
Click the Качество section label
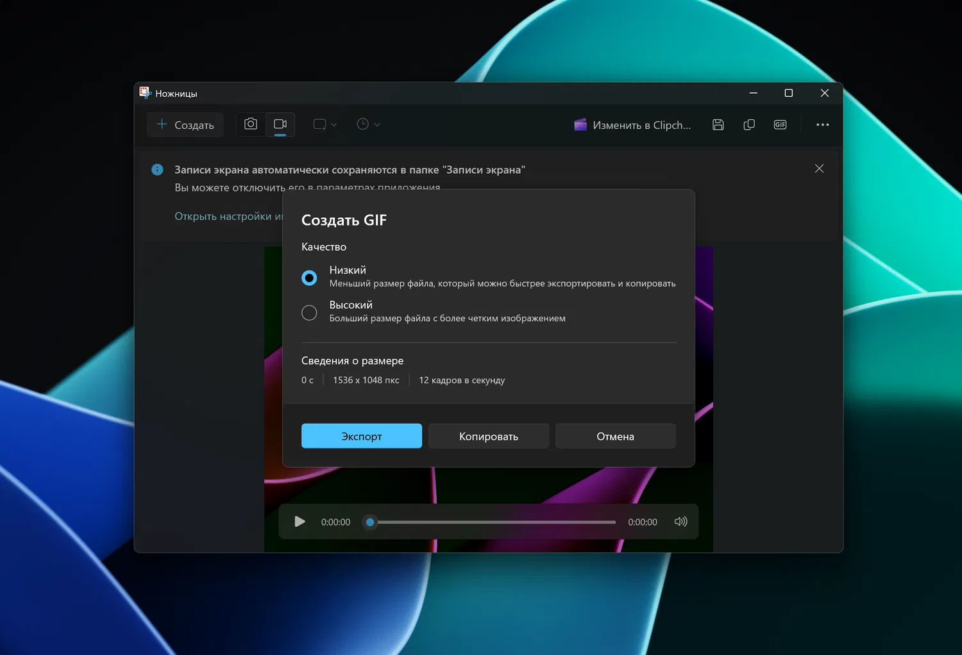pos(324,247)
